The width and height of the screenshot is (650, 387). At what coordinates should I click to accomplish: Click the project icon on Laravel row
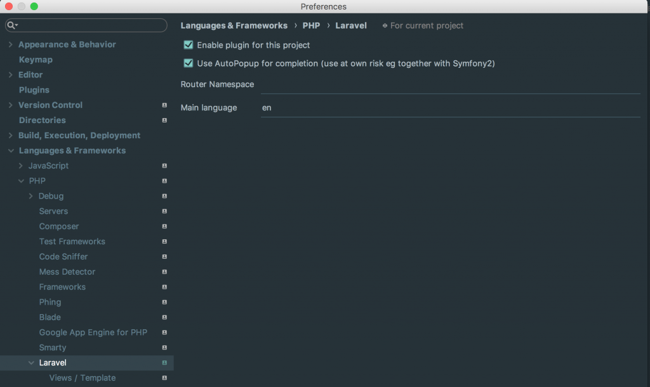pos(164,363)
